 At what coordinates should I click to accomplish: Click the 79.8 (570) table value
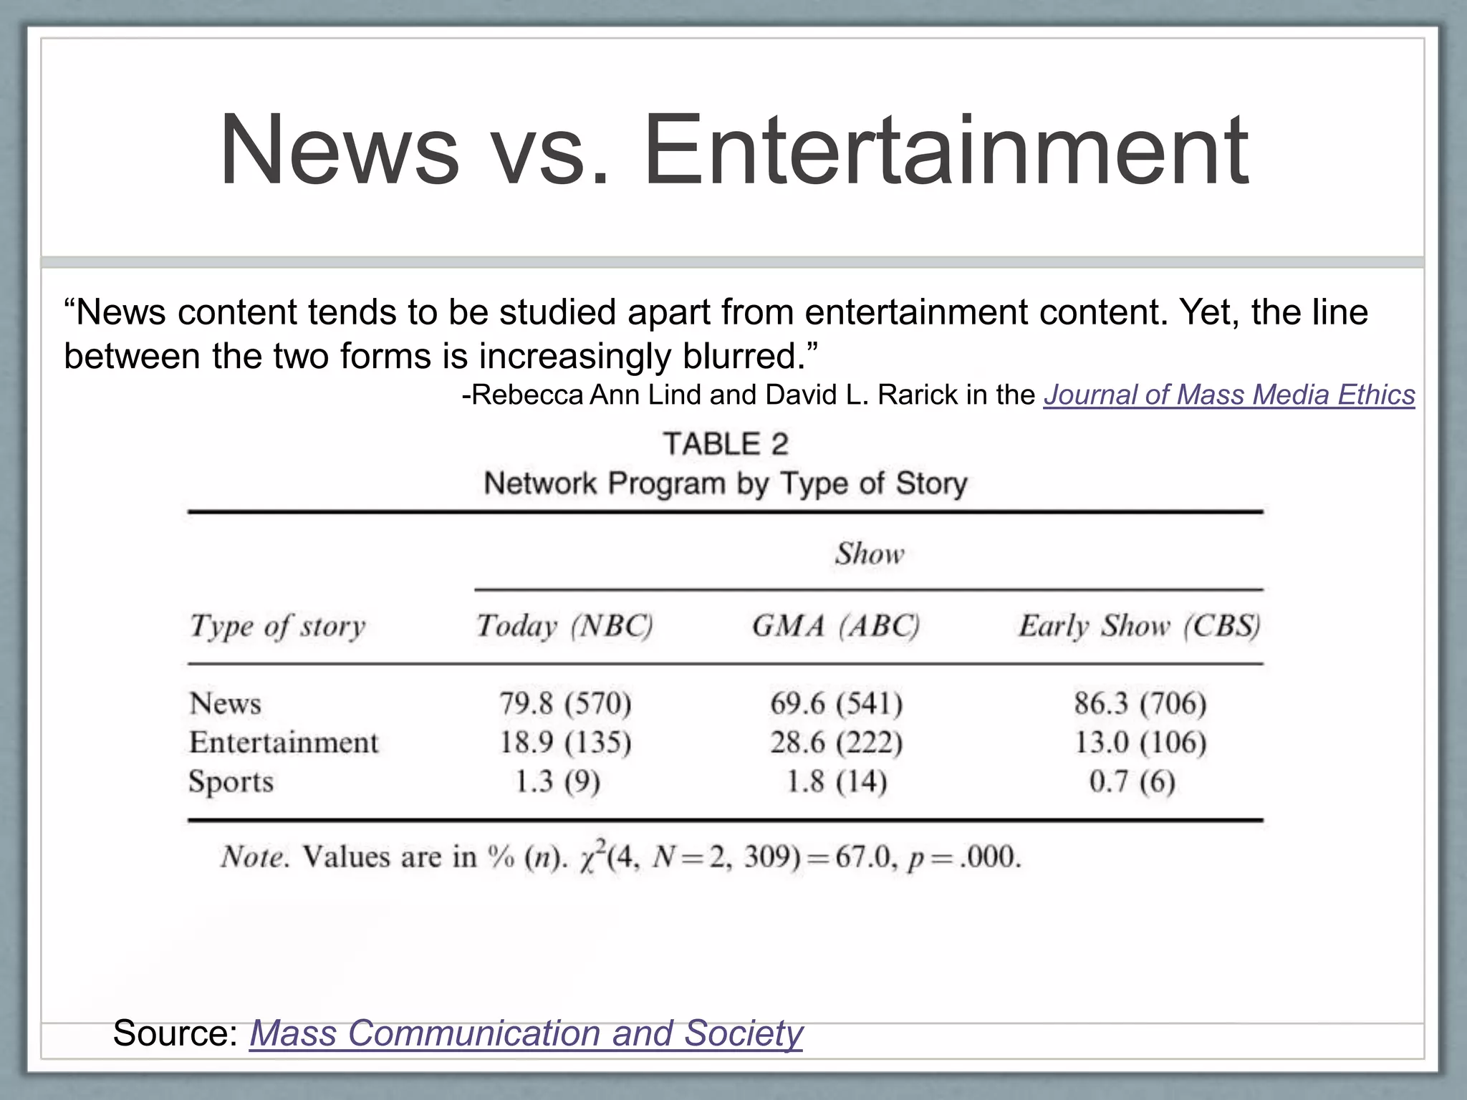click(565, 703)
